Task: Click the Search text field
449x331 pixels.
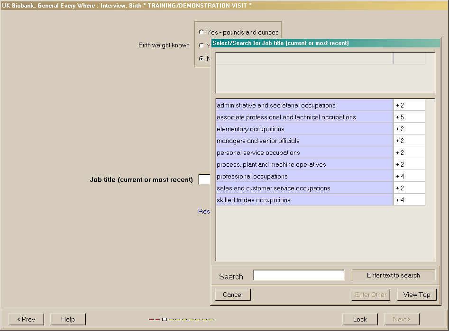Action: tap(299, 275)
